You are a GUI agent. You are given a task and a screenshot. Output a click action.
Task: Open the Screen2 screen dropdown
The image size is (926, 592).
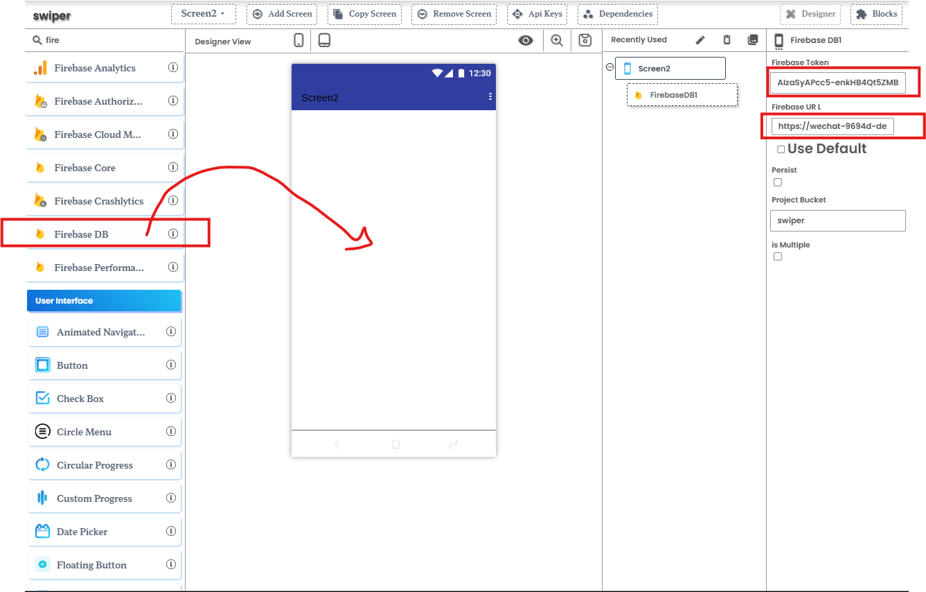click(204, 14)
